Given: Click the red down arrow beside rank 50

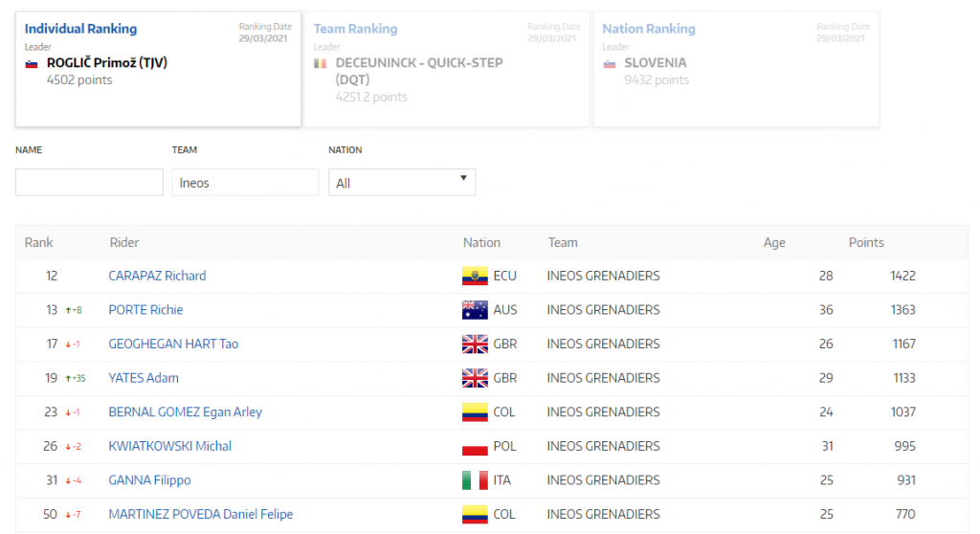Looking at the screenshot, I should [69, 515].
